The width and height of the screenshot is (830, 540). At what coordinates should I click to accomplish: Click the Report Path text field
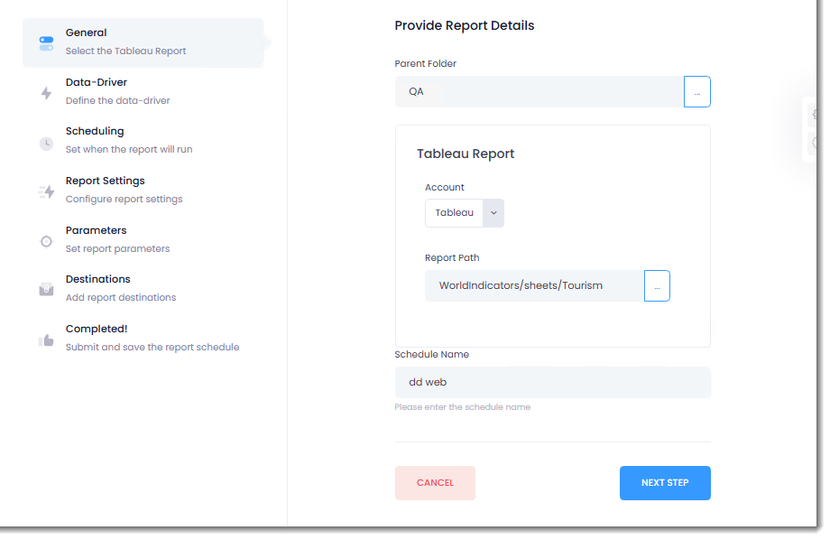click(534, 285)
